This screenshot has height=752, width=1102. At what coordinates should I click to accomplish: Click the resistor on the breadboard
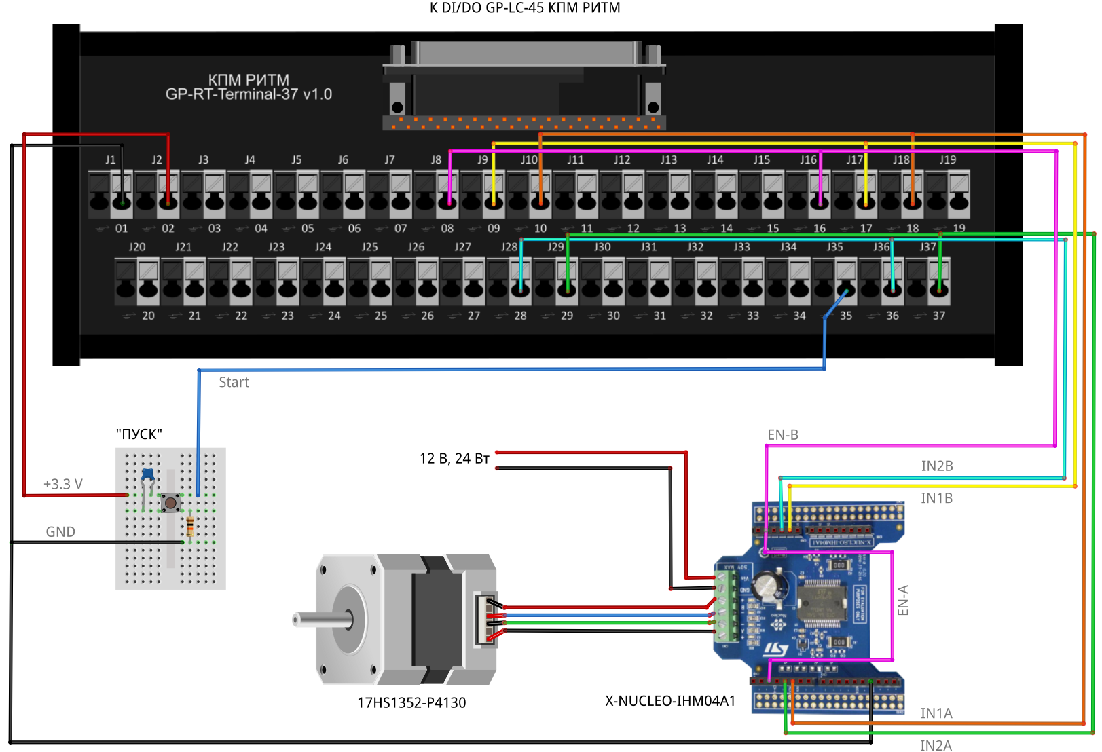click(190, 526)
